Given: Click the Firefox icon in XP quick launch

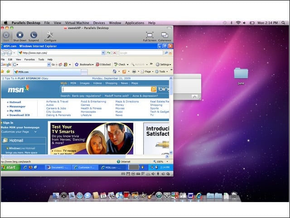Looking at the screenshot, I should [x=30, y=168].
